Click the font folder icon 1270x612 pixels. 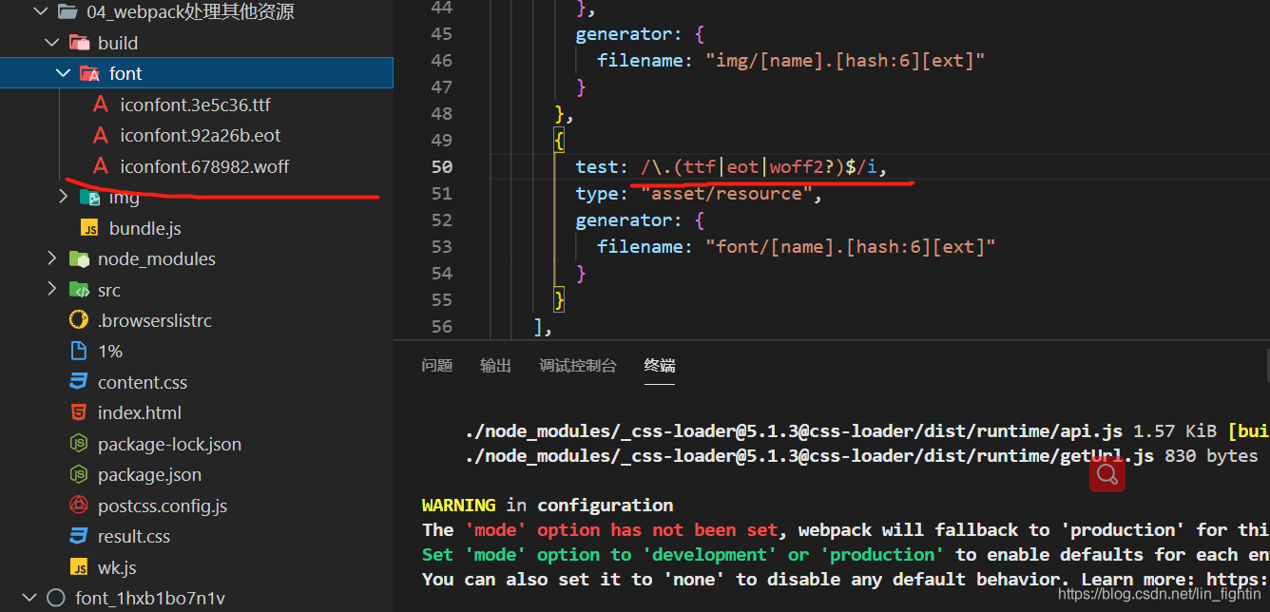click(x=90, y=73)
